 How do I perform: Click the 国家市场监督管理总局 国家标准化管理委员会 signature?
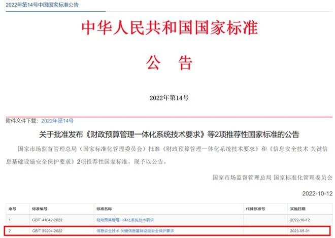coord(273,177)
